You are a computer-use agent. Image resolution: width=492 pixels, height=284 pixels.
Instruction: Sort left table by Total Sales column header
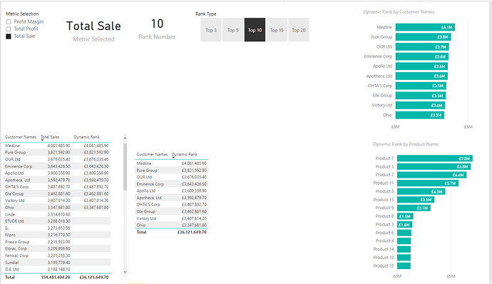click(x=50, y=137)
